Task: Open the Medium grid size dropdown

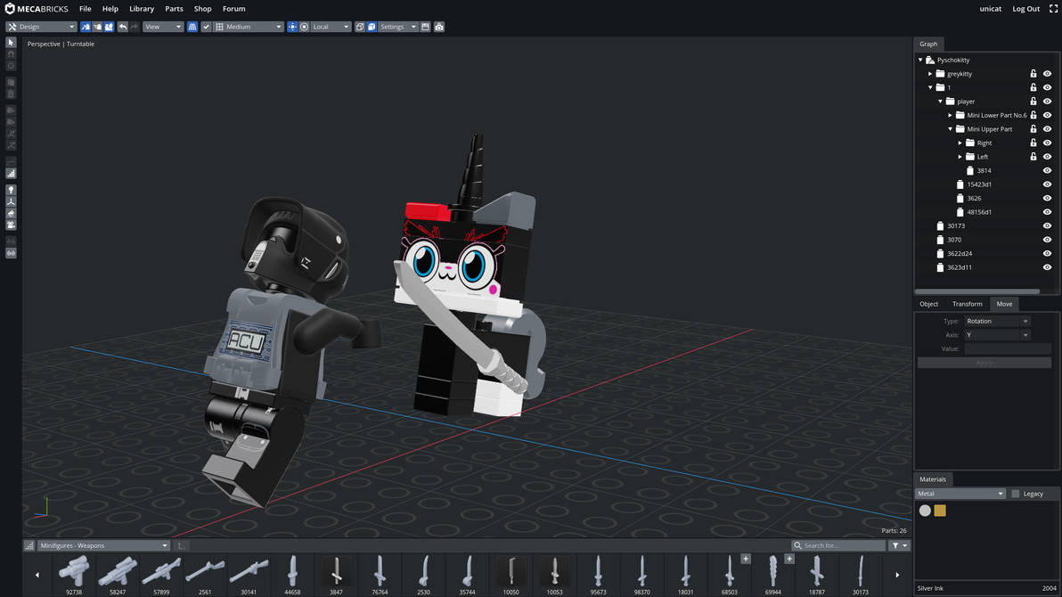Action: [249, 27]
